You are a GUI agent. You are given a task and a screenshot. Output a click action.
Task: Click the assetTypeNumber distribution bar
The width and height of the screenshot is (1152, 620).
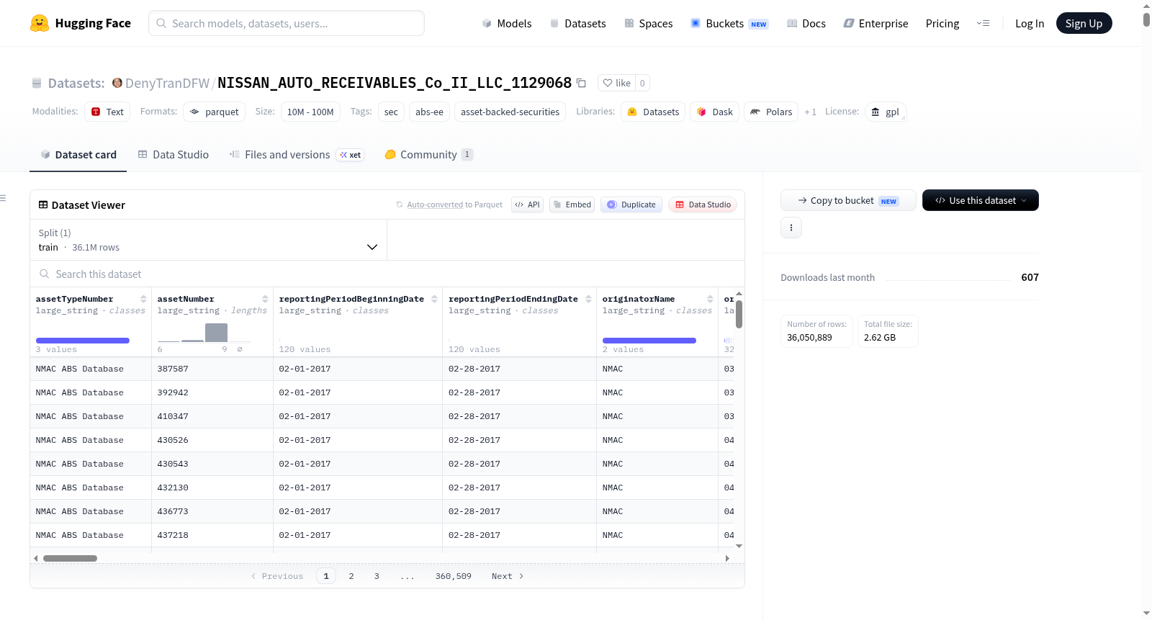[x=83, y=341]
